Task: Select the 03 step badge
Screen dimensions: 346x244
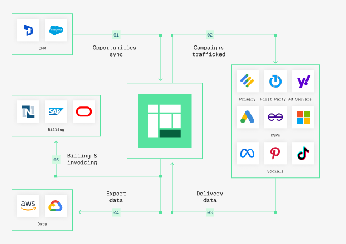Action: point(210,212)
